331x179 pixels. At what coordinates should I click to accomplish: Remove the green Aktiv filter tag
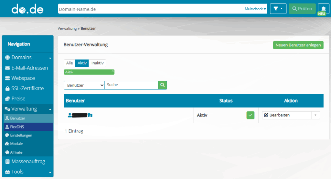[x=113, y=71]
